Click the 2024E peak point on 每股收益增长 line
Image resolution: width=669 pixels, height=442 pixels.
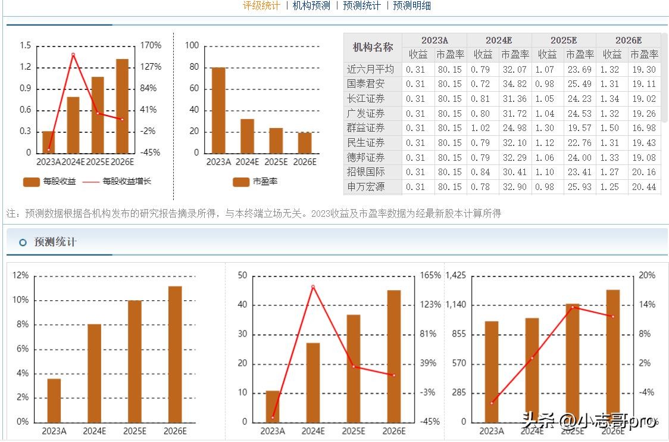(73, 55)
